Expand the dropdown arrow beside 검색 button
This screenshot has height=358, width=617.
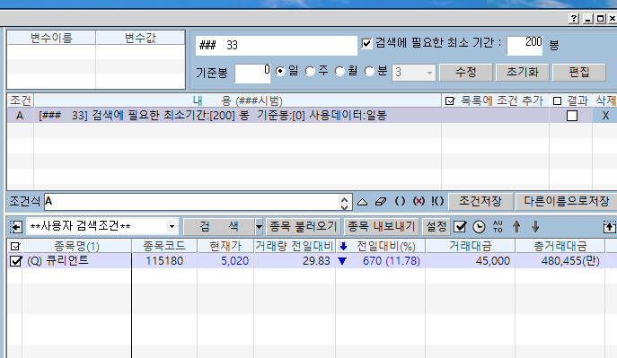coord(259,227)
